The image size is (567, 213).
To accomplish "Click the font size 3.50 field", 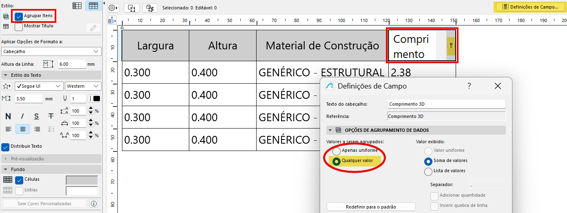I will (29, 99).
